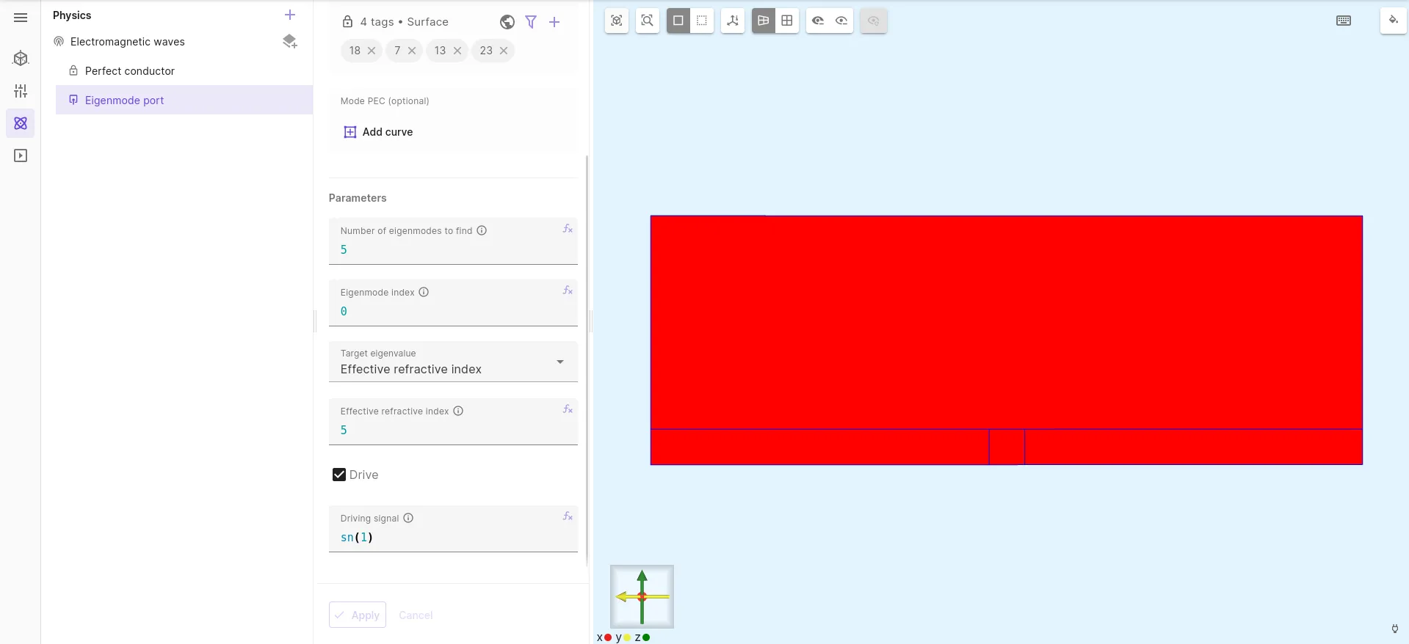Toggle the axes triad display
This screenshot has width=1409, height=644.
[733, 21]
